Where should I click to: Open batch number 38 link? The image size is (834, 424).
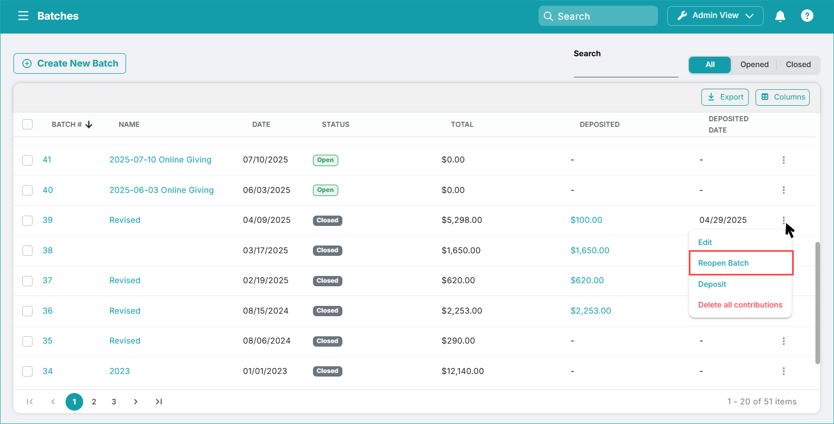[x=48, y=251]
